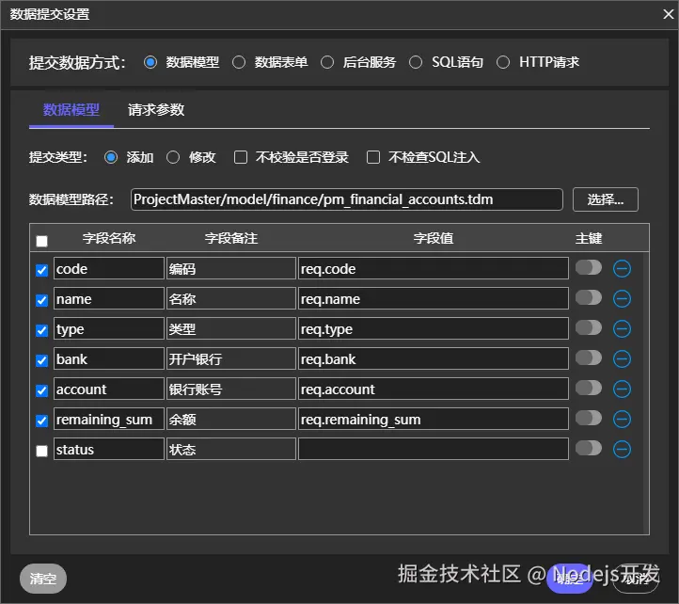
Task: Switch to the 请求参数 tab
Action: 156,110
